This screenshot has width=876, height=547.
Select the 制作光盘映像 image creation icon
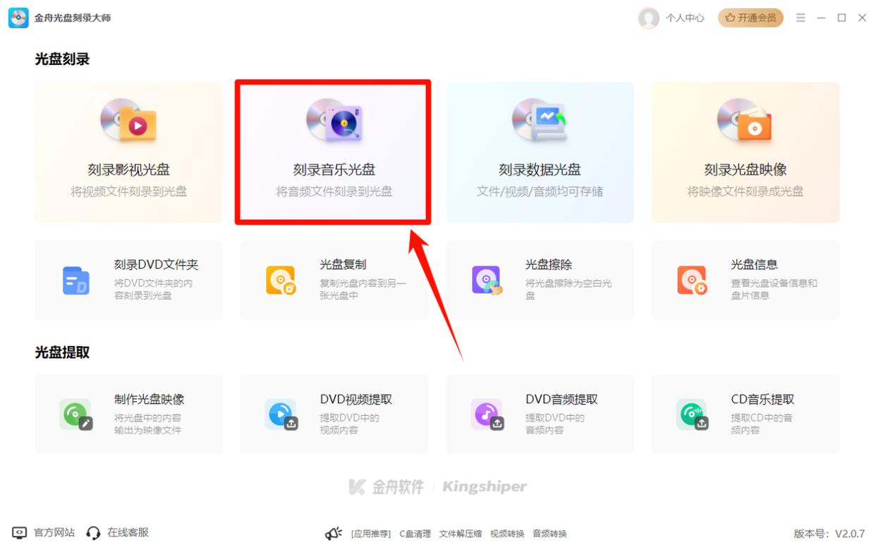[75, 414]
